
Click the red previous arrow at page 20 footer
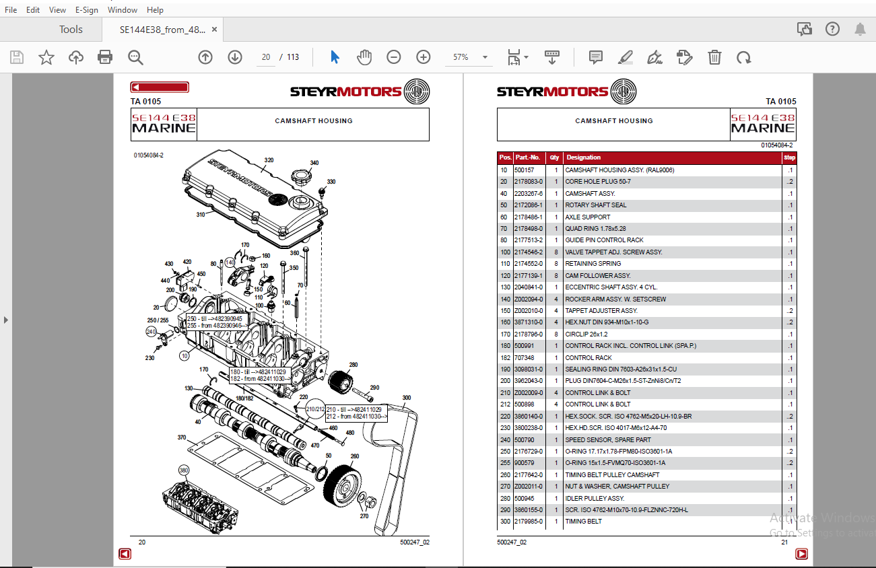point(125,554)
